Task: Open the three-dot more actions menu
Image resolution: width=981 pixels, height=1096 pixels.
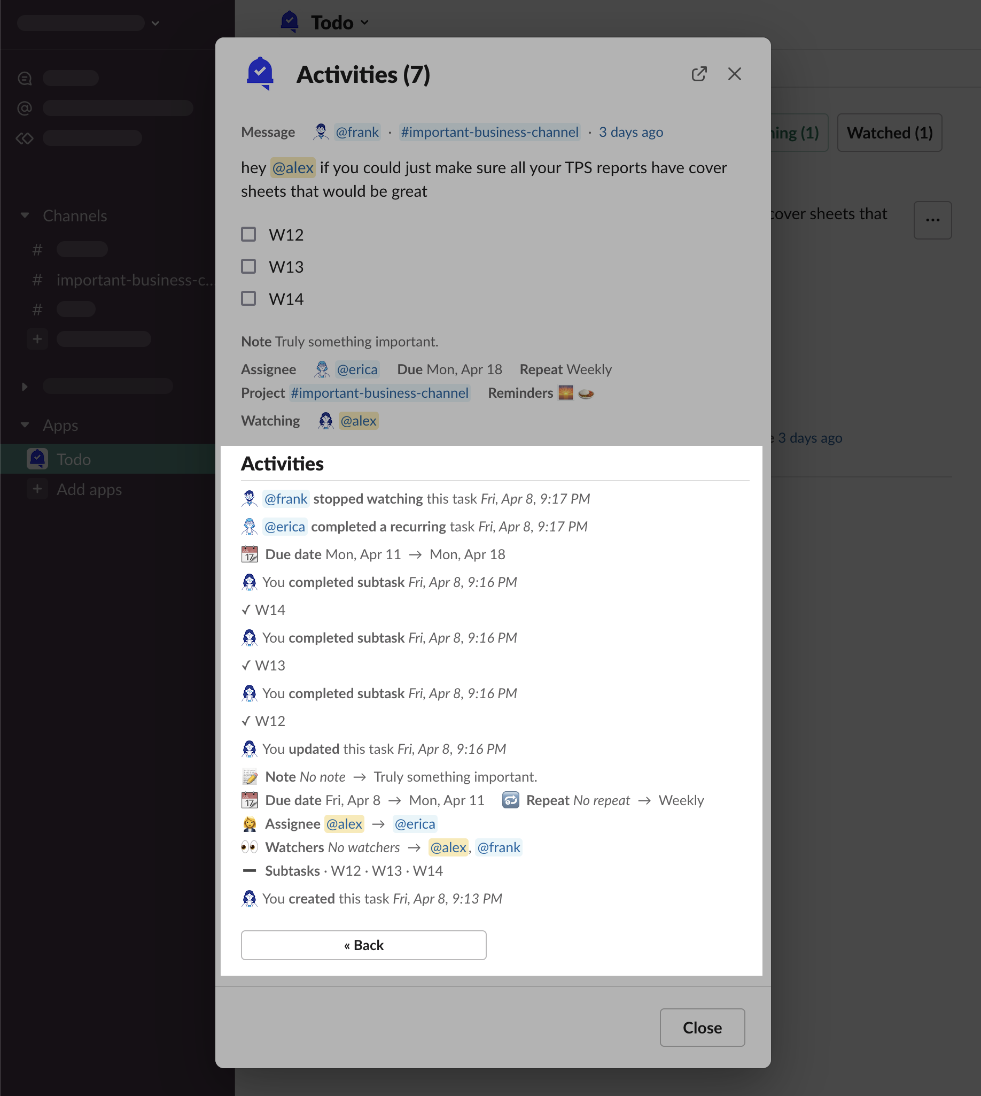Action: click(x=932, y=220)
